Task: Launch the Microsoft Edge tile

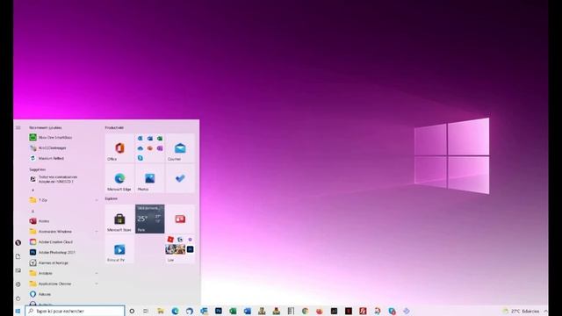Action: 119,178
